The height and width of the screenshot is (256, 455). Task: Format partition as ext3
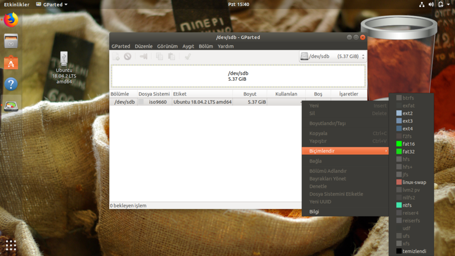(411, 121)
